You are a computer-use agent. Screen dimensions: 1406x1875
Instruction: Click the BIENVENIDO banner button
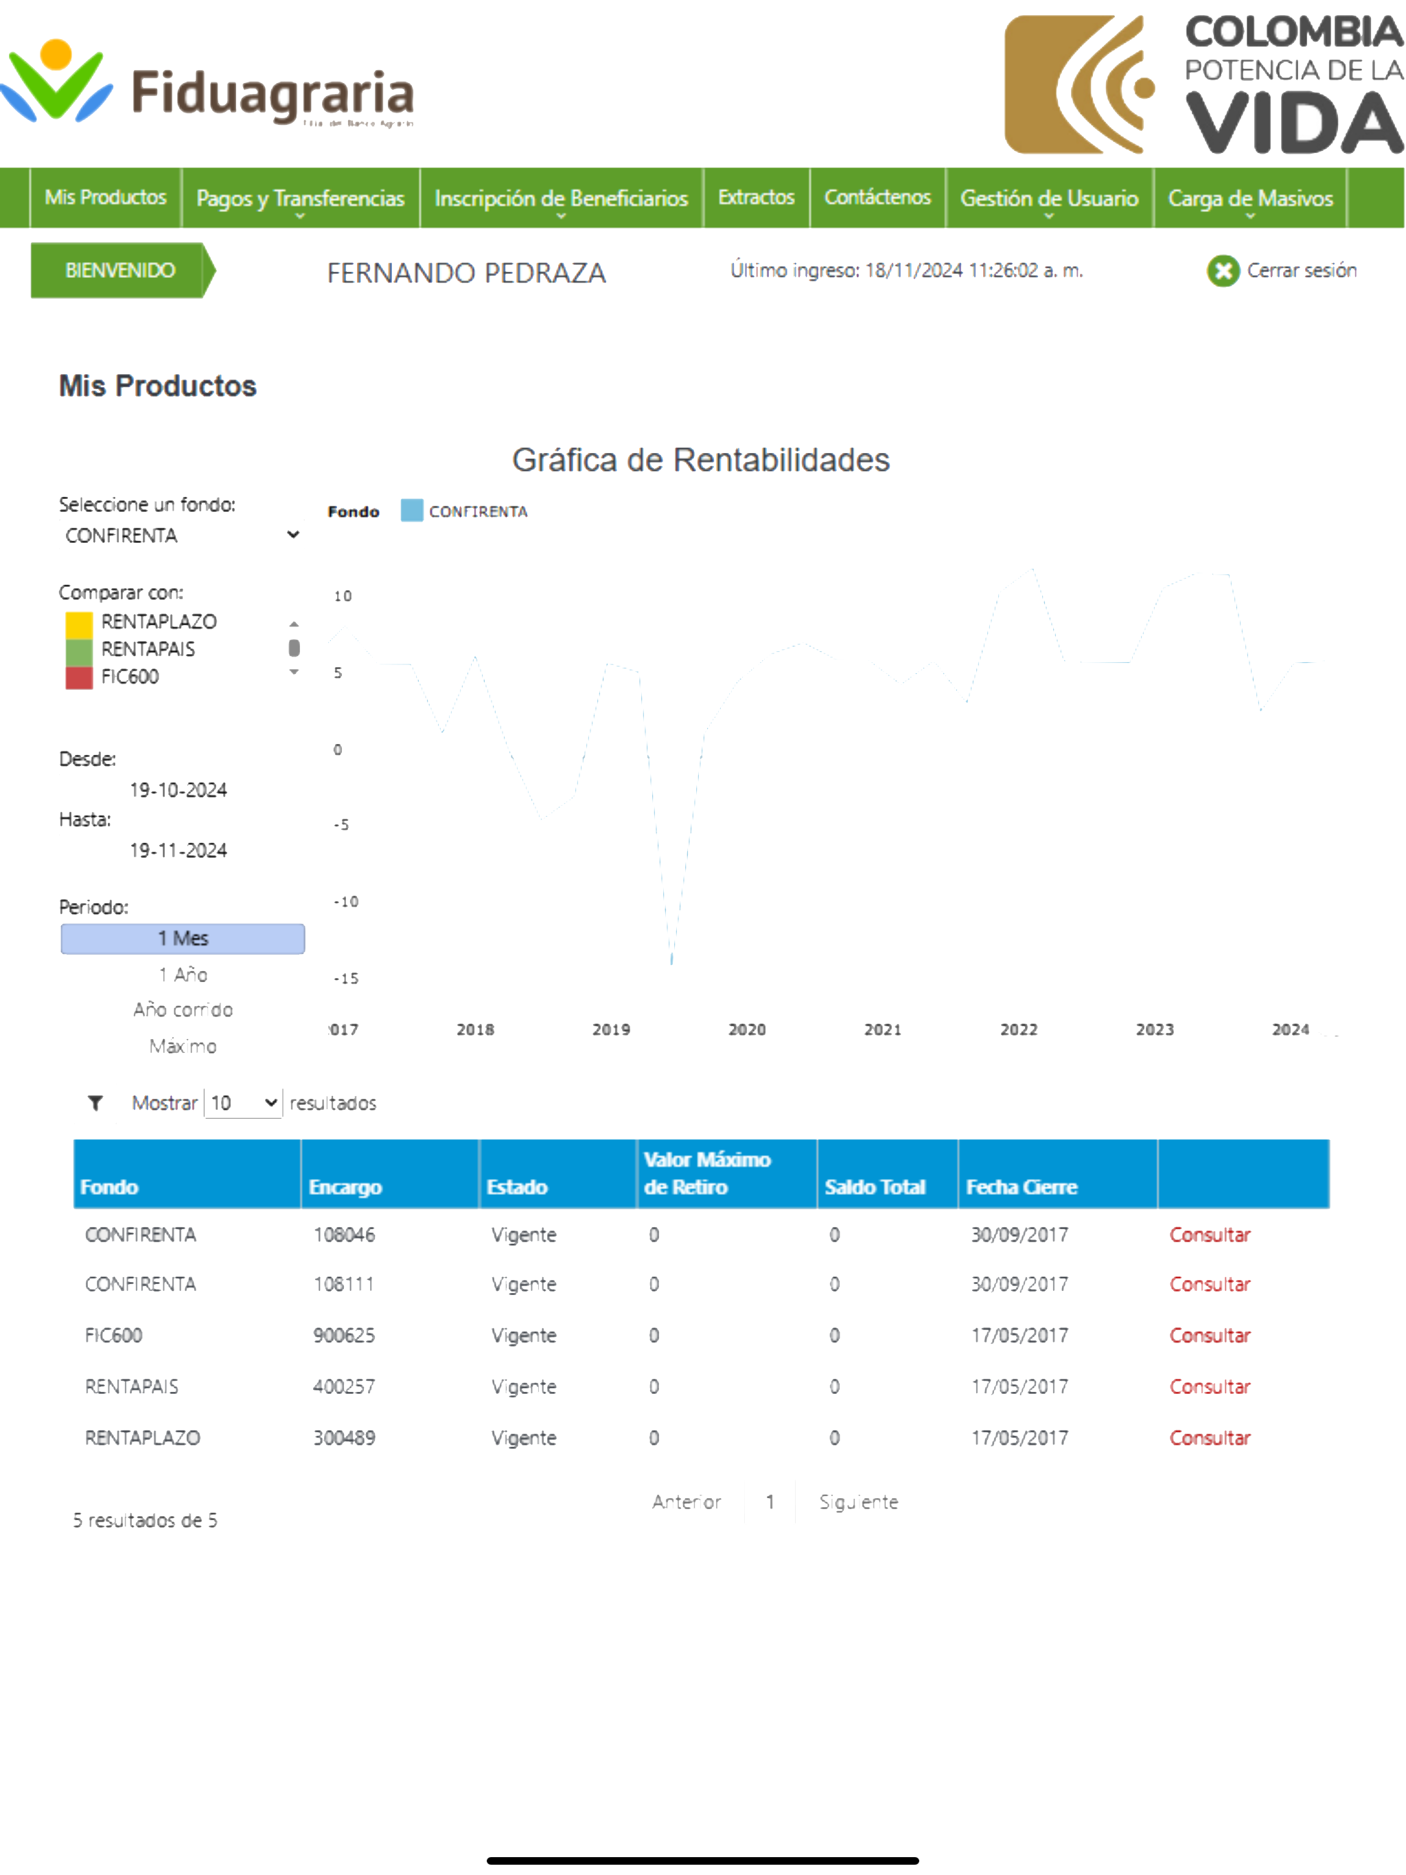(x=123, y=270)
